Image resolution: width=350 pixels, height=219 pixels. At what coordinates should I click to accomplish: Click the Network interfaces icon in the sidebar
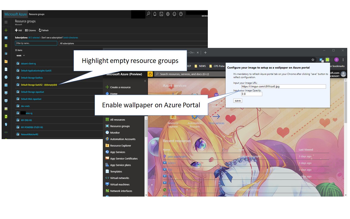coord(107,191)
